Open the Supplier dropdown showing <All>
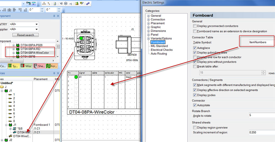 tap(37, 29)
